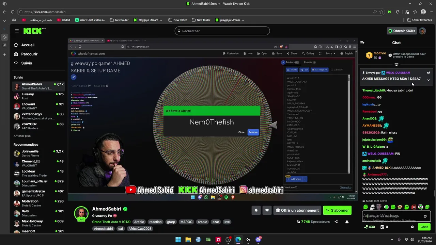
Task: Click Offrir un abonnement button
Action: [297, 210]
